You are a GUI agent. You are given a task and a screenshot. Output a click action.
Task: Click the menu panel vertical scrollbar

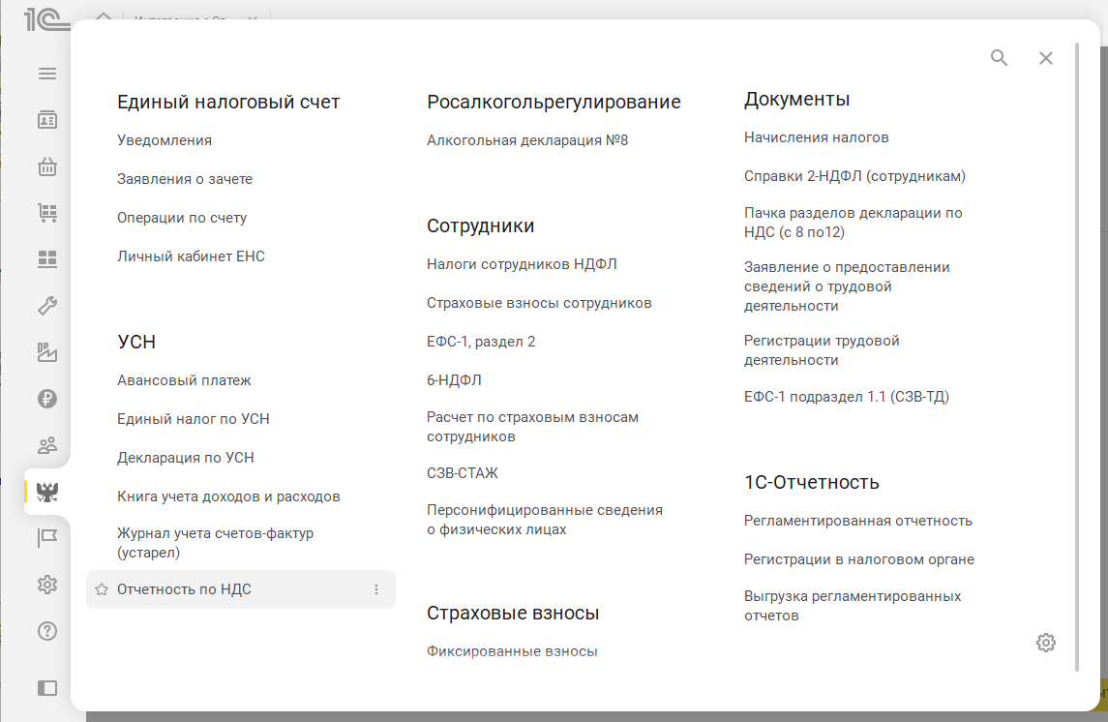1077,356
